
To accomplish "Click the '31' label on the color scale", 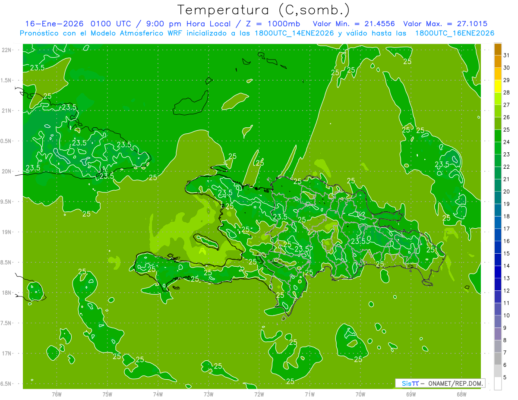I will coord(507,55).
